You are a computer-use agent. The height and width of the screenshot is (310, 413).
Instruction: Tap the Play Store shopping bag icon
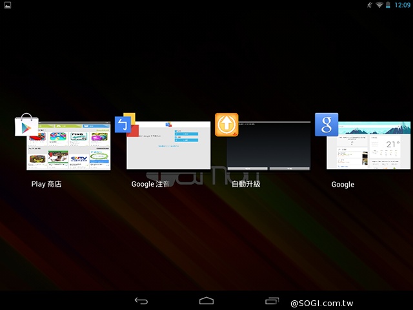(x=26, y=125)
